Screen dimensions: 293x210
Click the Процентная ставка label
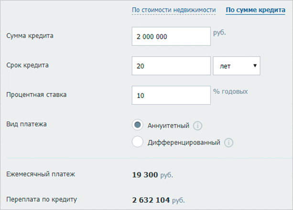pos(36,94)
